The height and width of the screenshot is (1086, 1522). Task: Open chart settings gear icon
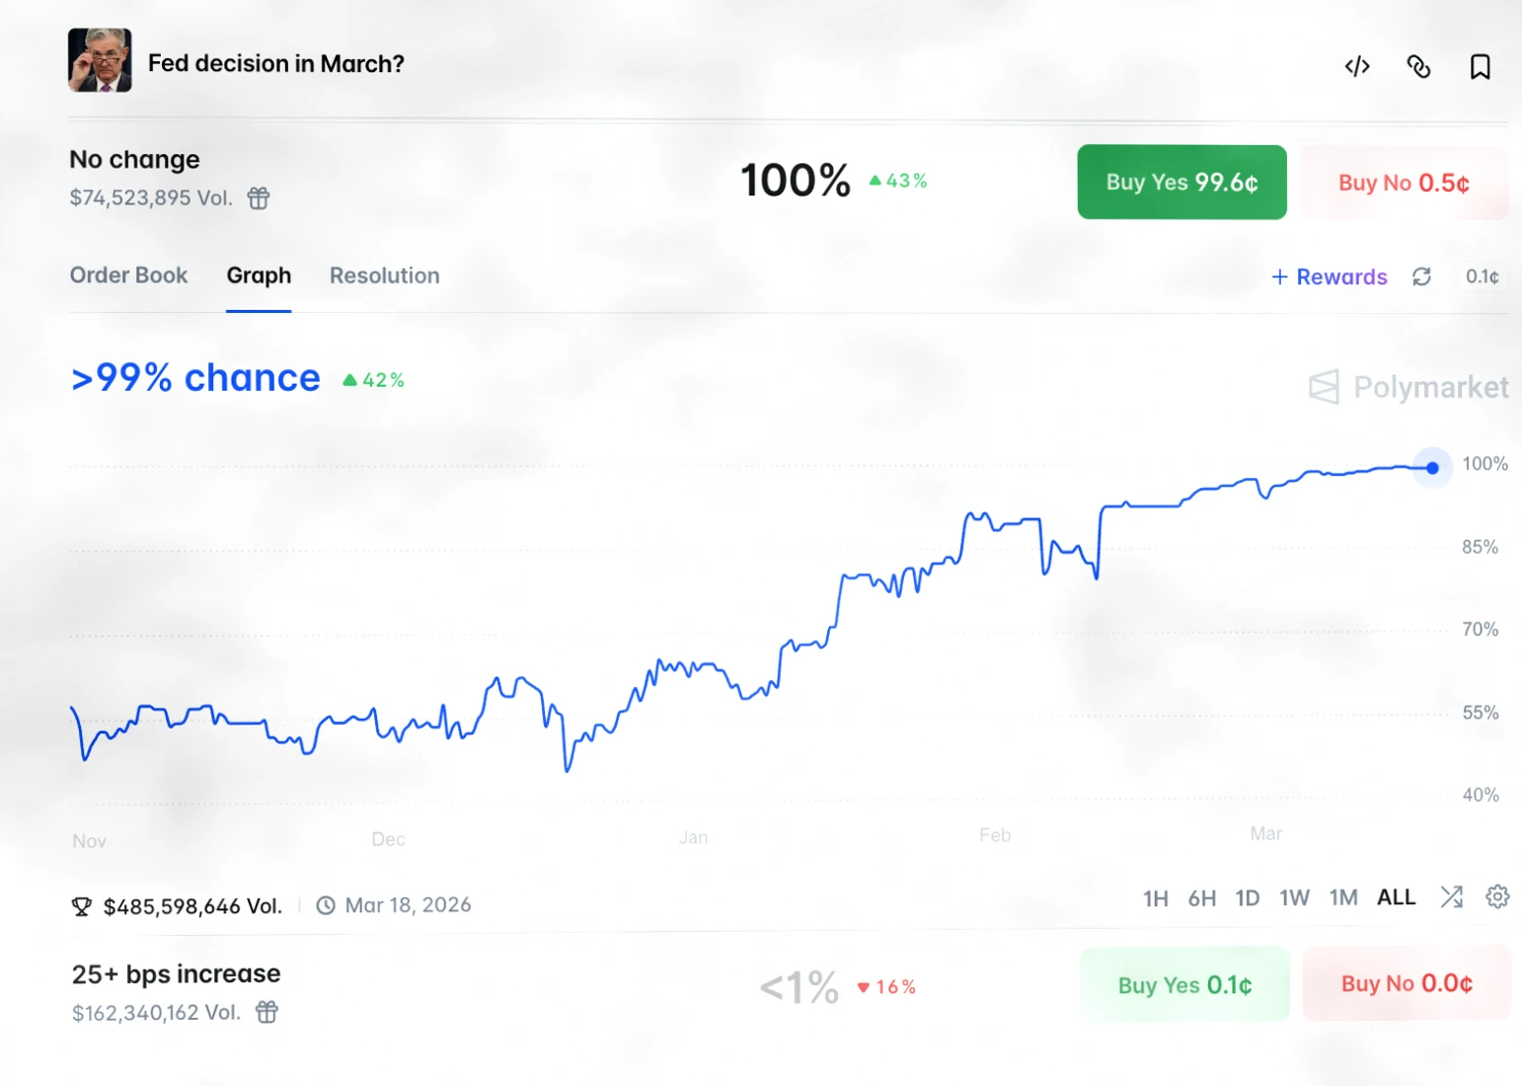(x=1497, y=896)
